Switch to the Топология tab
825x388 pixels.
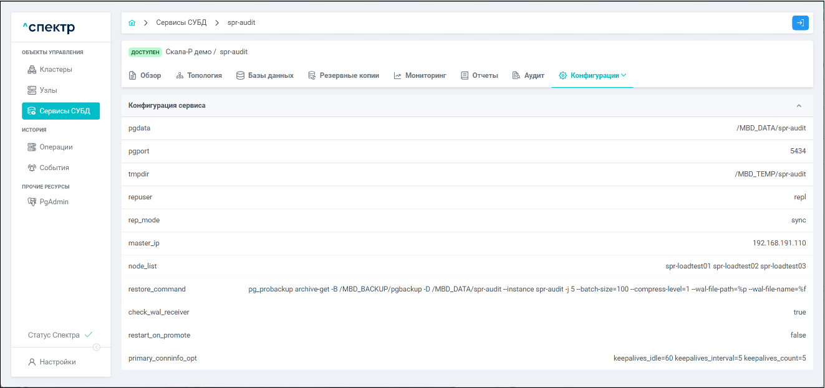pyautogui.click(x=199, y=75)
